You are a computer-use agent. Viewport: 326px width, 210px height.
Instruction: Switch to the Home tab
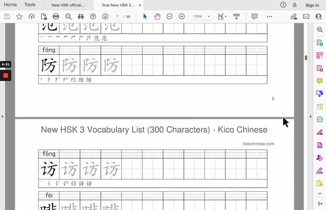[x=10, y=5]
